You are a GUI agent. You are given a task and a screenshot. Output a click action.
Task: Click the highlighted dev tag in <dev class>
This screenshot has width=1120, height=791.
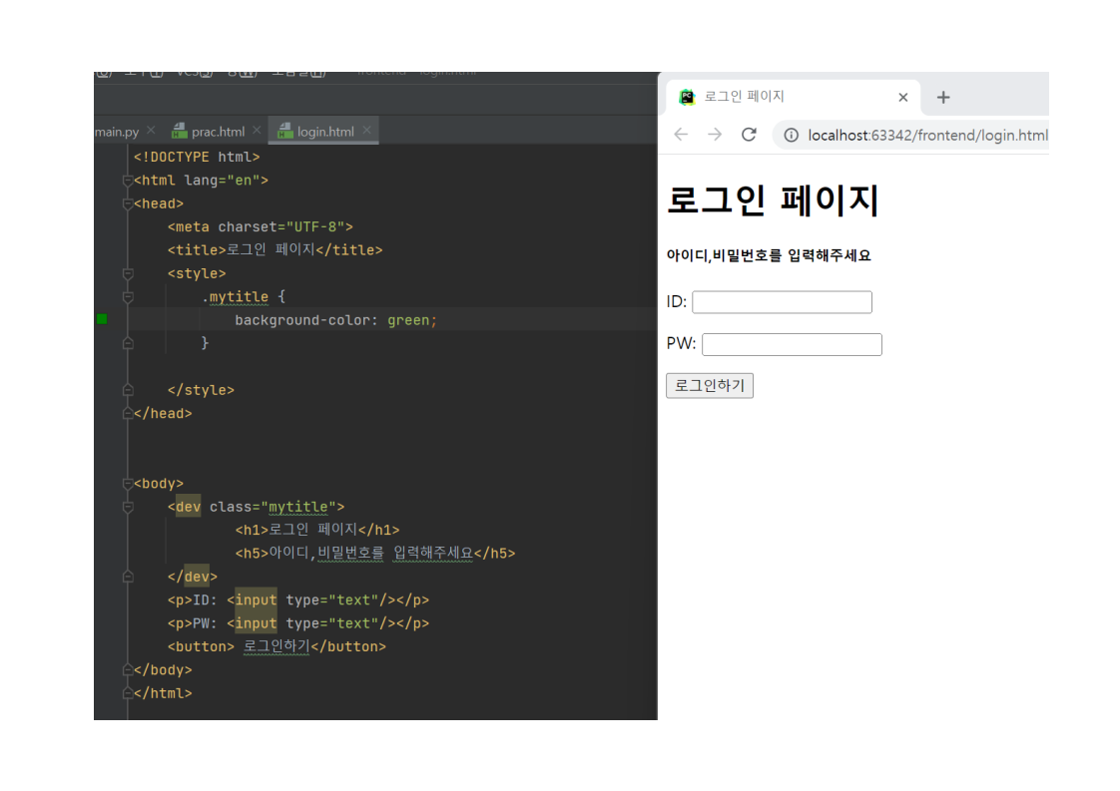188,507
